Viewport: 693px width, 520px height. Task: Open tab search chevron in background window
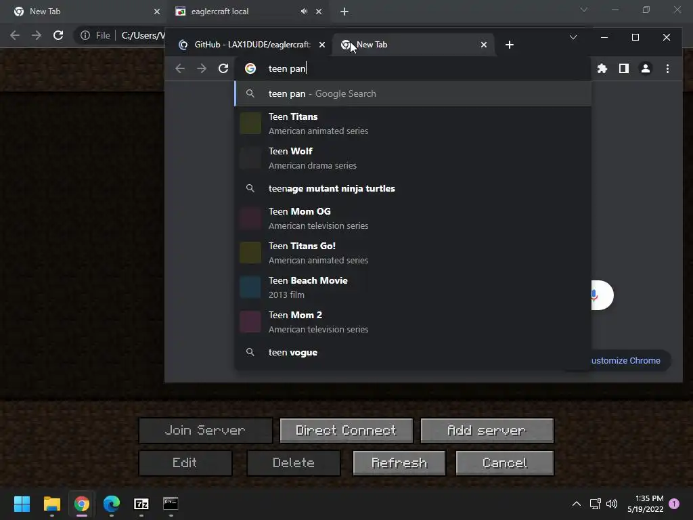[x=584, y=9]
